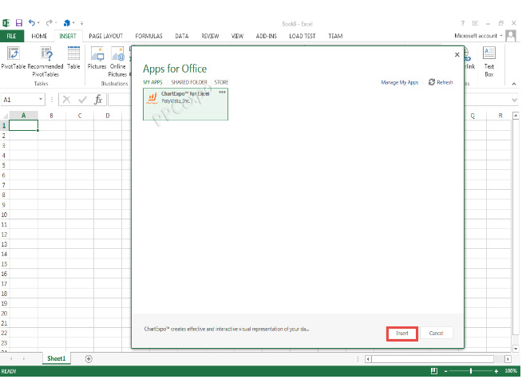
Task: Click the zoom out minus button
Action: 445,371
